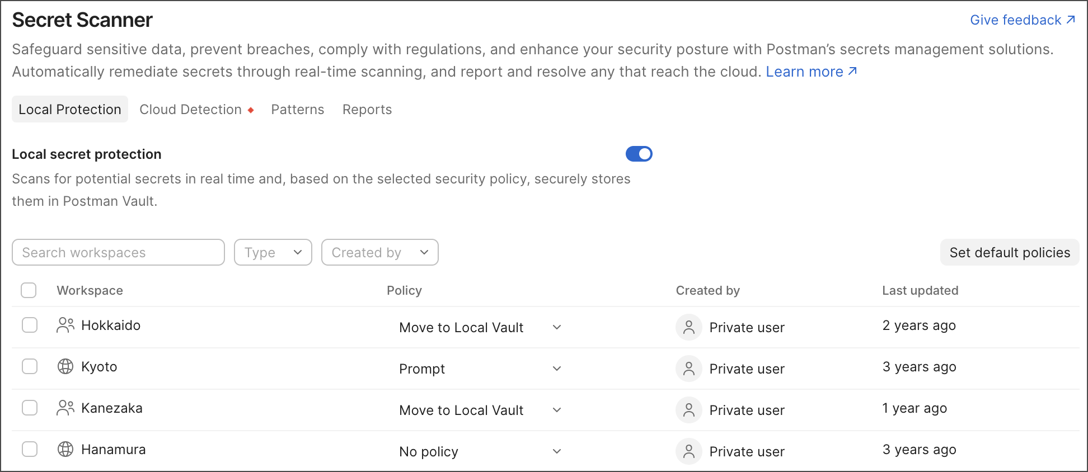Click the Hokkaido workspace name
Viewport: 1088px width, 472px height.
click(x=111, y=325)
